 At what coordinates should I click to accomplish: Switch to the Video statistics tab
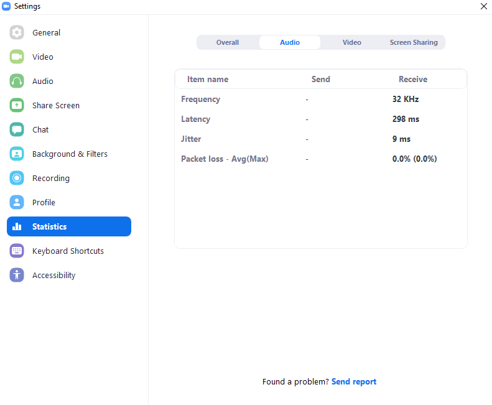(x=352, y=42)
